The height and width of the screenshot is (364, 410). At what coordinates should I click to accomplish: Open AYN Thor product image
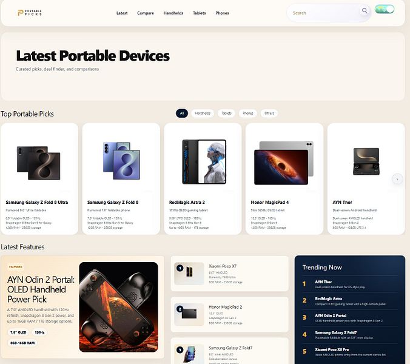(366, 161)
